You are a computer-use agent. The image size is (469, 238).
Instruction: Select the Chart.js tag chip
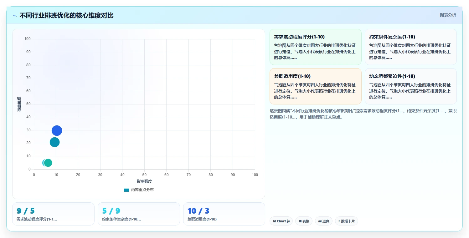[x=281, y=221]
